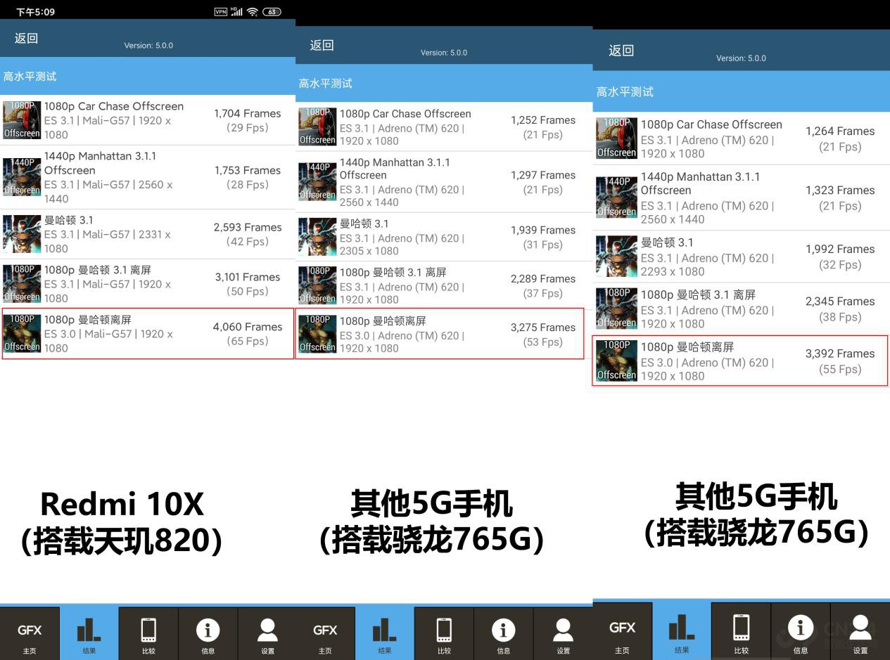This screenshot has width=890, height=660.
Task: Tap 曼哈顿 3.1 thumbnail beside 1,939 Frames
Action: (317, 237)
